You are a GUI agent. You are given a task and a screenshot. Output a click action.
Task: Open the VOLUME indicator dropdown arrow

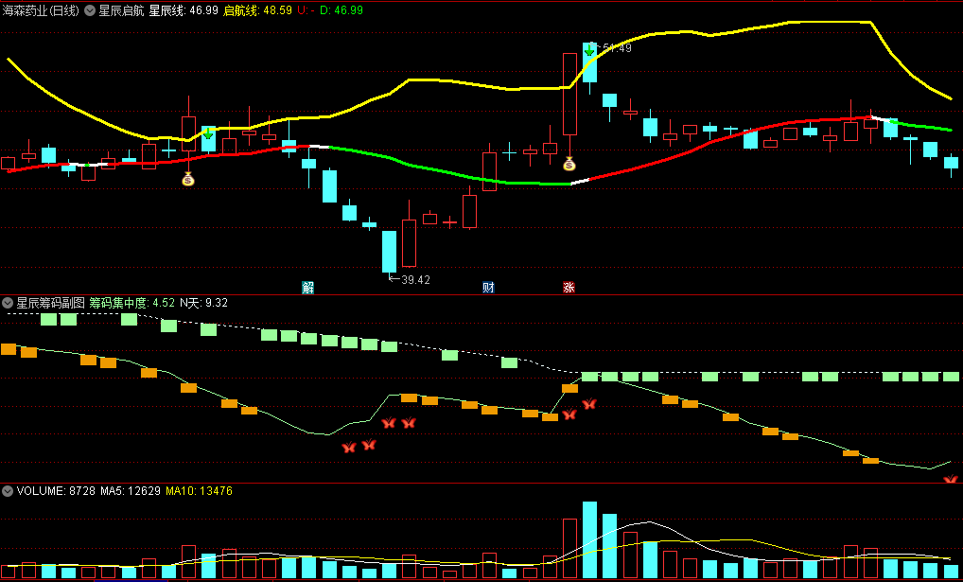point(8,490)
